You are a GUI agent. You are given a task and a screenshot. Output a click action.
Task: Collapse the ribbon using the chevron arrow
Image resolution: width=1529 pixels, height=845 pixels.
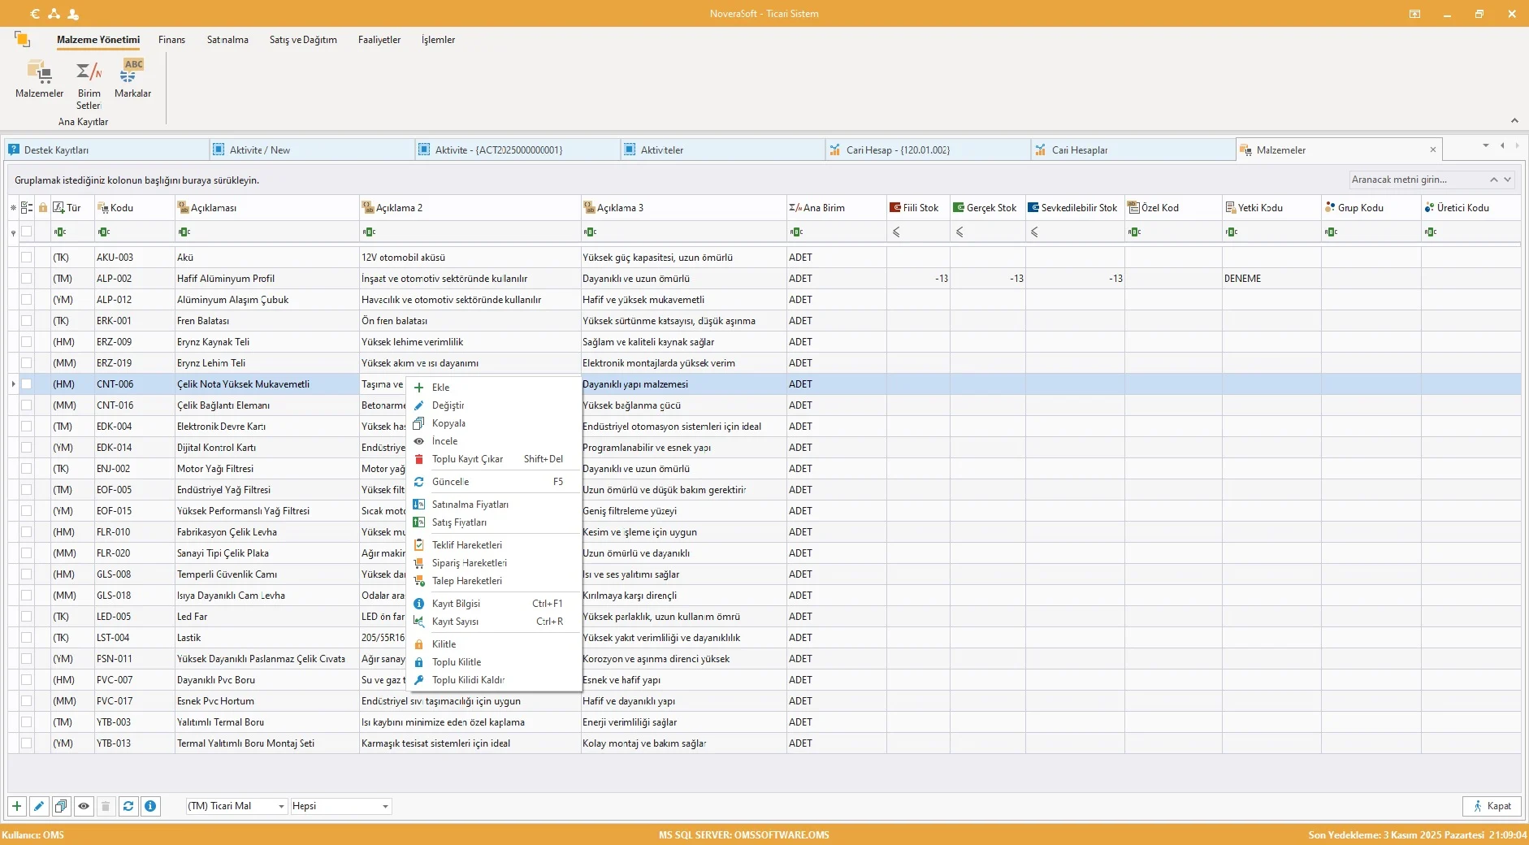pos(1514,121)
